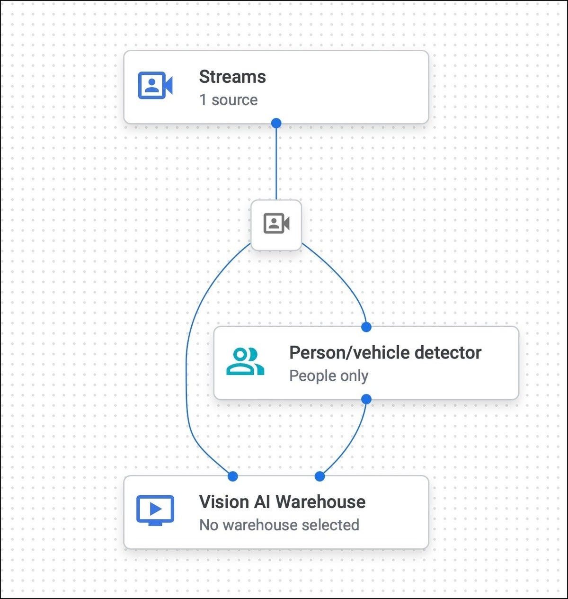This screenshot has width=568, height=599.
Task: Select the "Person/vehicle detector" title
Action: [x=385, y=353]
